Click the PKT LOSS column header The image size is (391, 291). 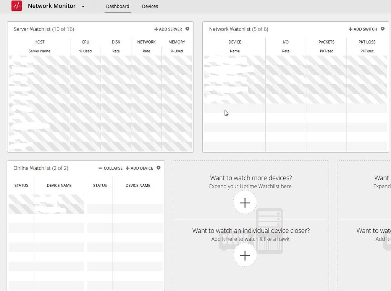(367, 42)
